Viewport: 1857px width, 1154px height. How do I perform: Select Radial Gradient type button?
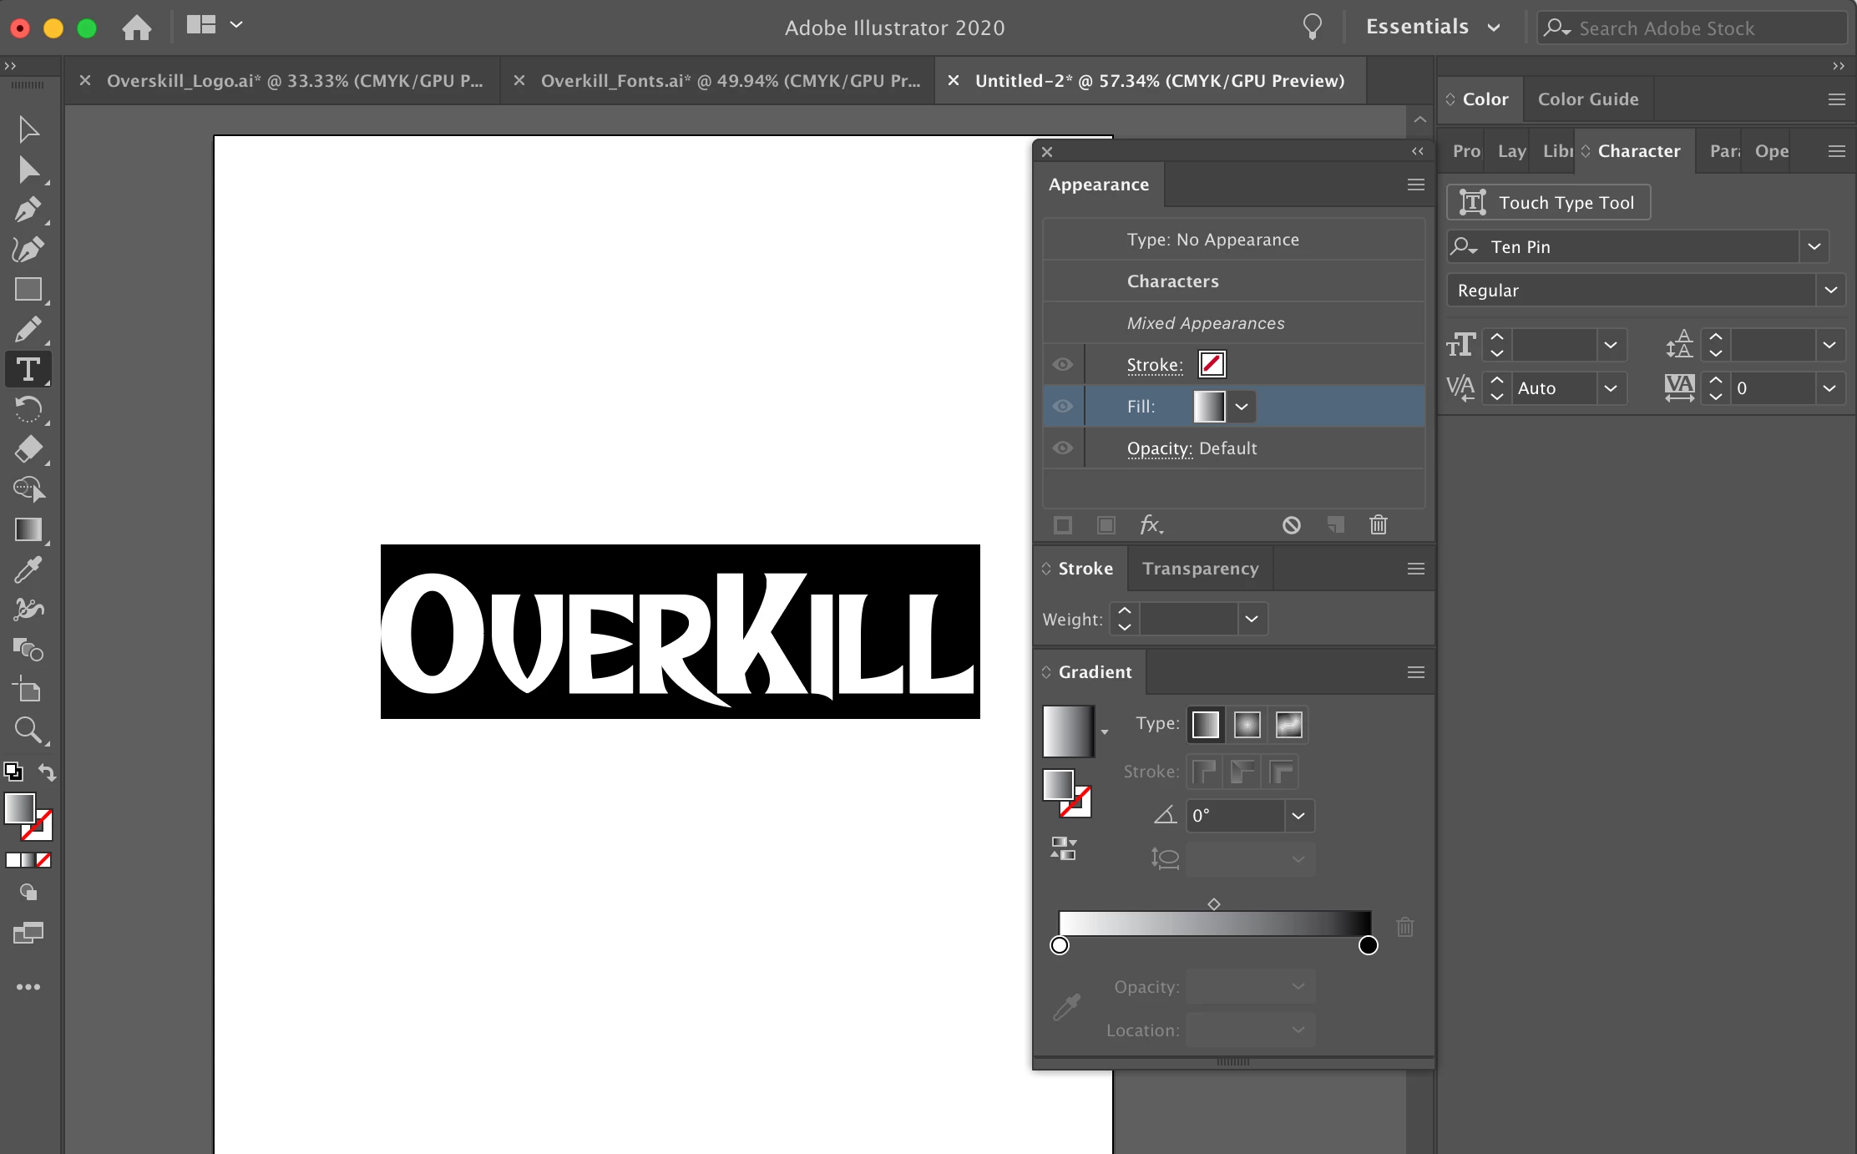coord(1247,725)
